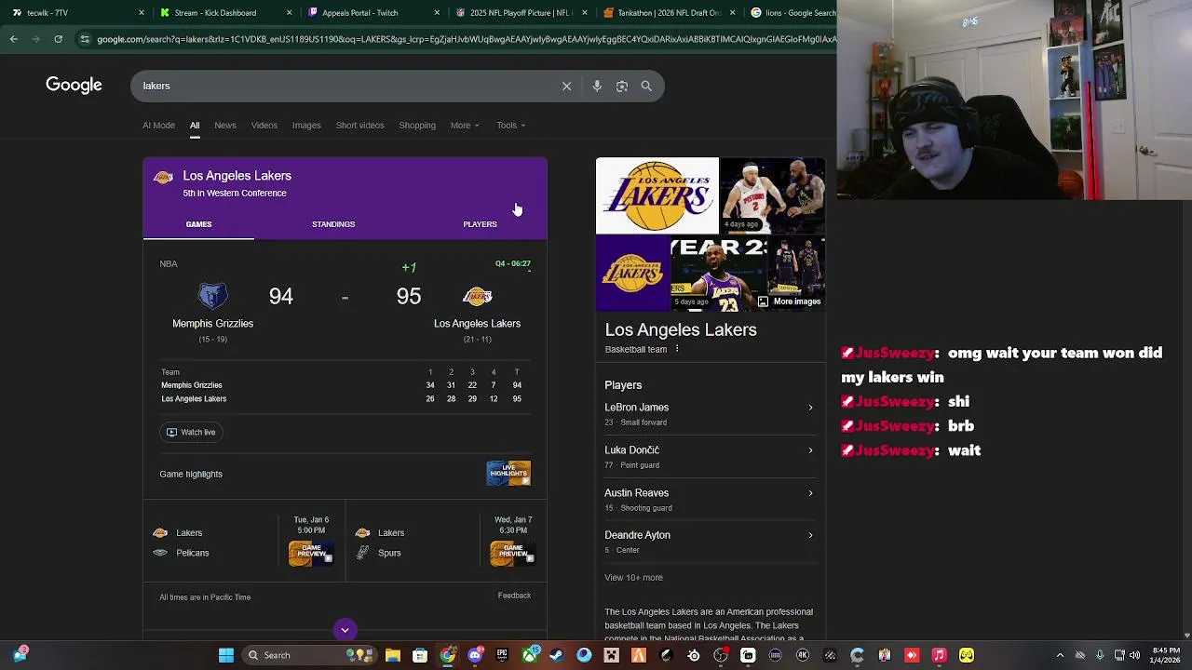
Task: Expand the Austin Reaves player row arrow
Action: (x=810, y=493)
